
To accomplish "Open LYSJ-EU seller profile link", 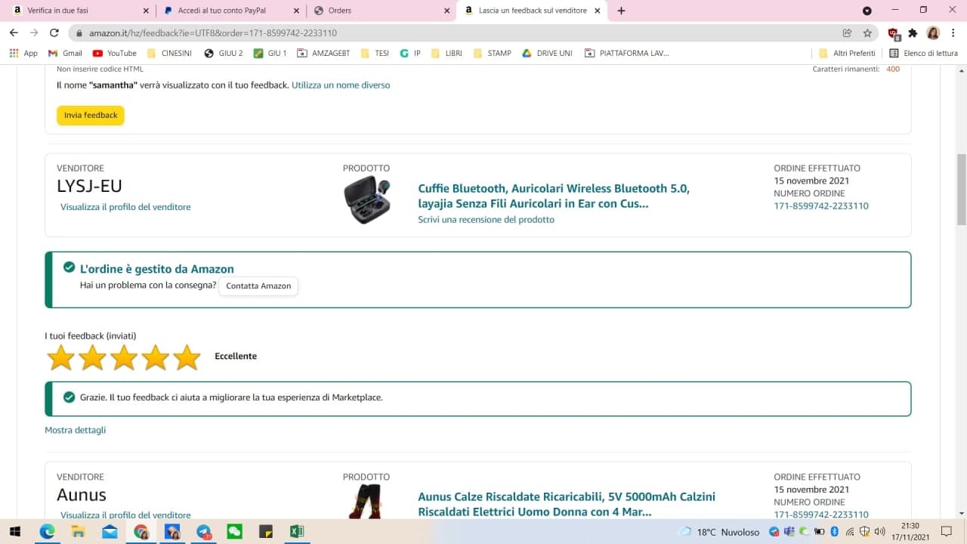I will [125, 207].
